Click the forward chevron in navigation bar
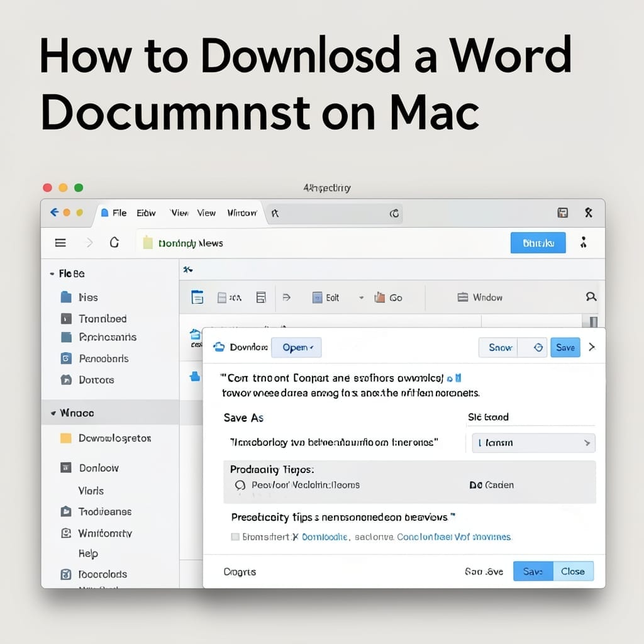The image size is (644, 644). pyautogui.click(x=89, y=243)
